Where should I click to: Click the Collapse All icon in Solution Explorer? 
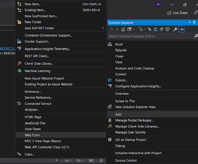pyautogui.click(x=162, y=29)
